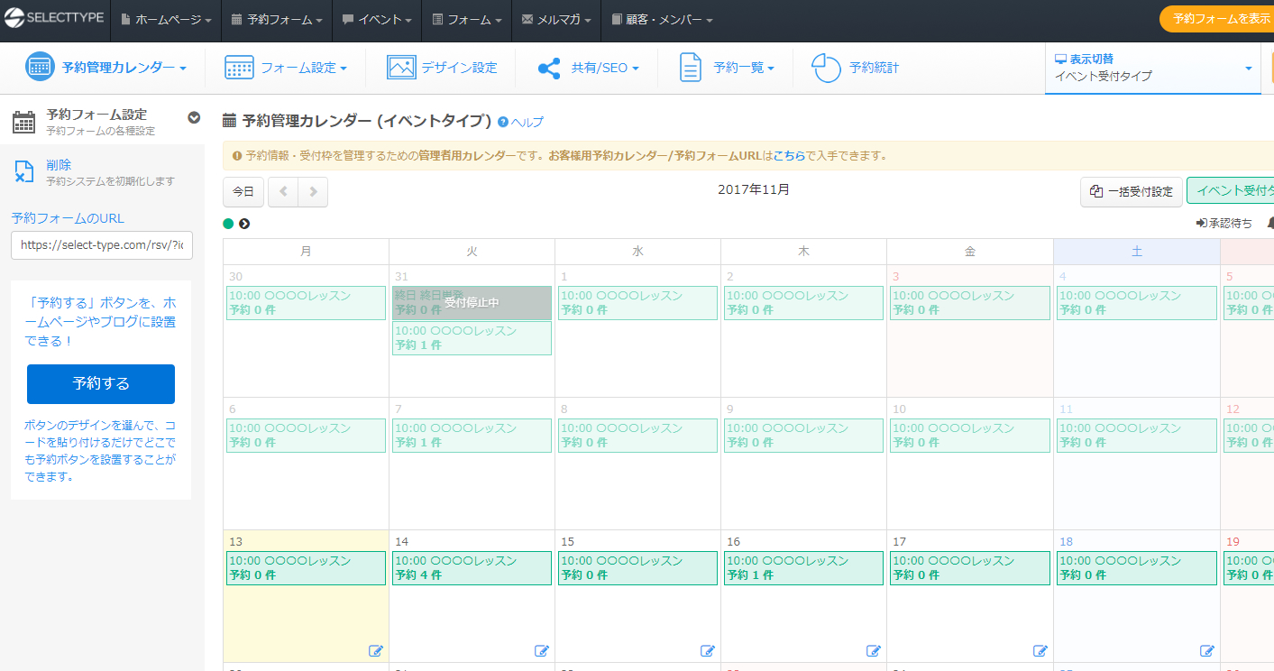Click the edit icon on day 17
This screenshot has width=1274, height=671.
coord(1040,650)
